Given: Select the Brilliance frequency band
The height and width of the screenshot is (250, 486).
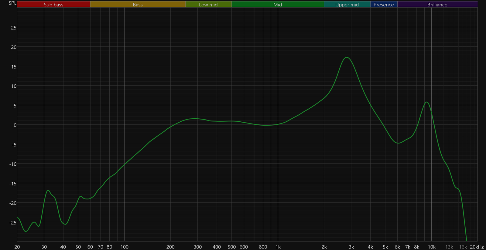Looking at the screenshot, I should (x=437, y=4).
